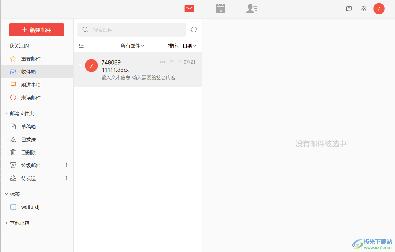Viewport: 395px width, 252px height.
Task: Click the sender name 748069
Action: (111, 62)
